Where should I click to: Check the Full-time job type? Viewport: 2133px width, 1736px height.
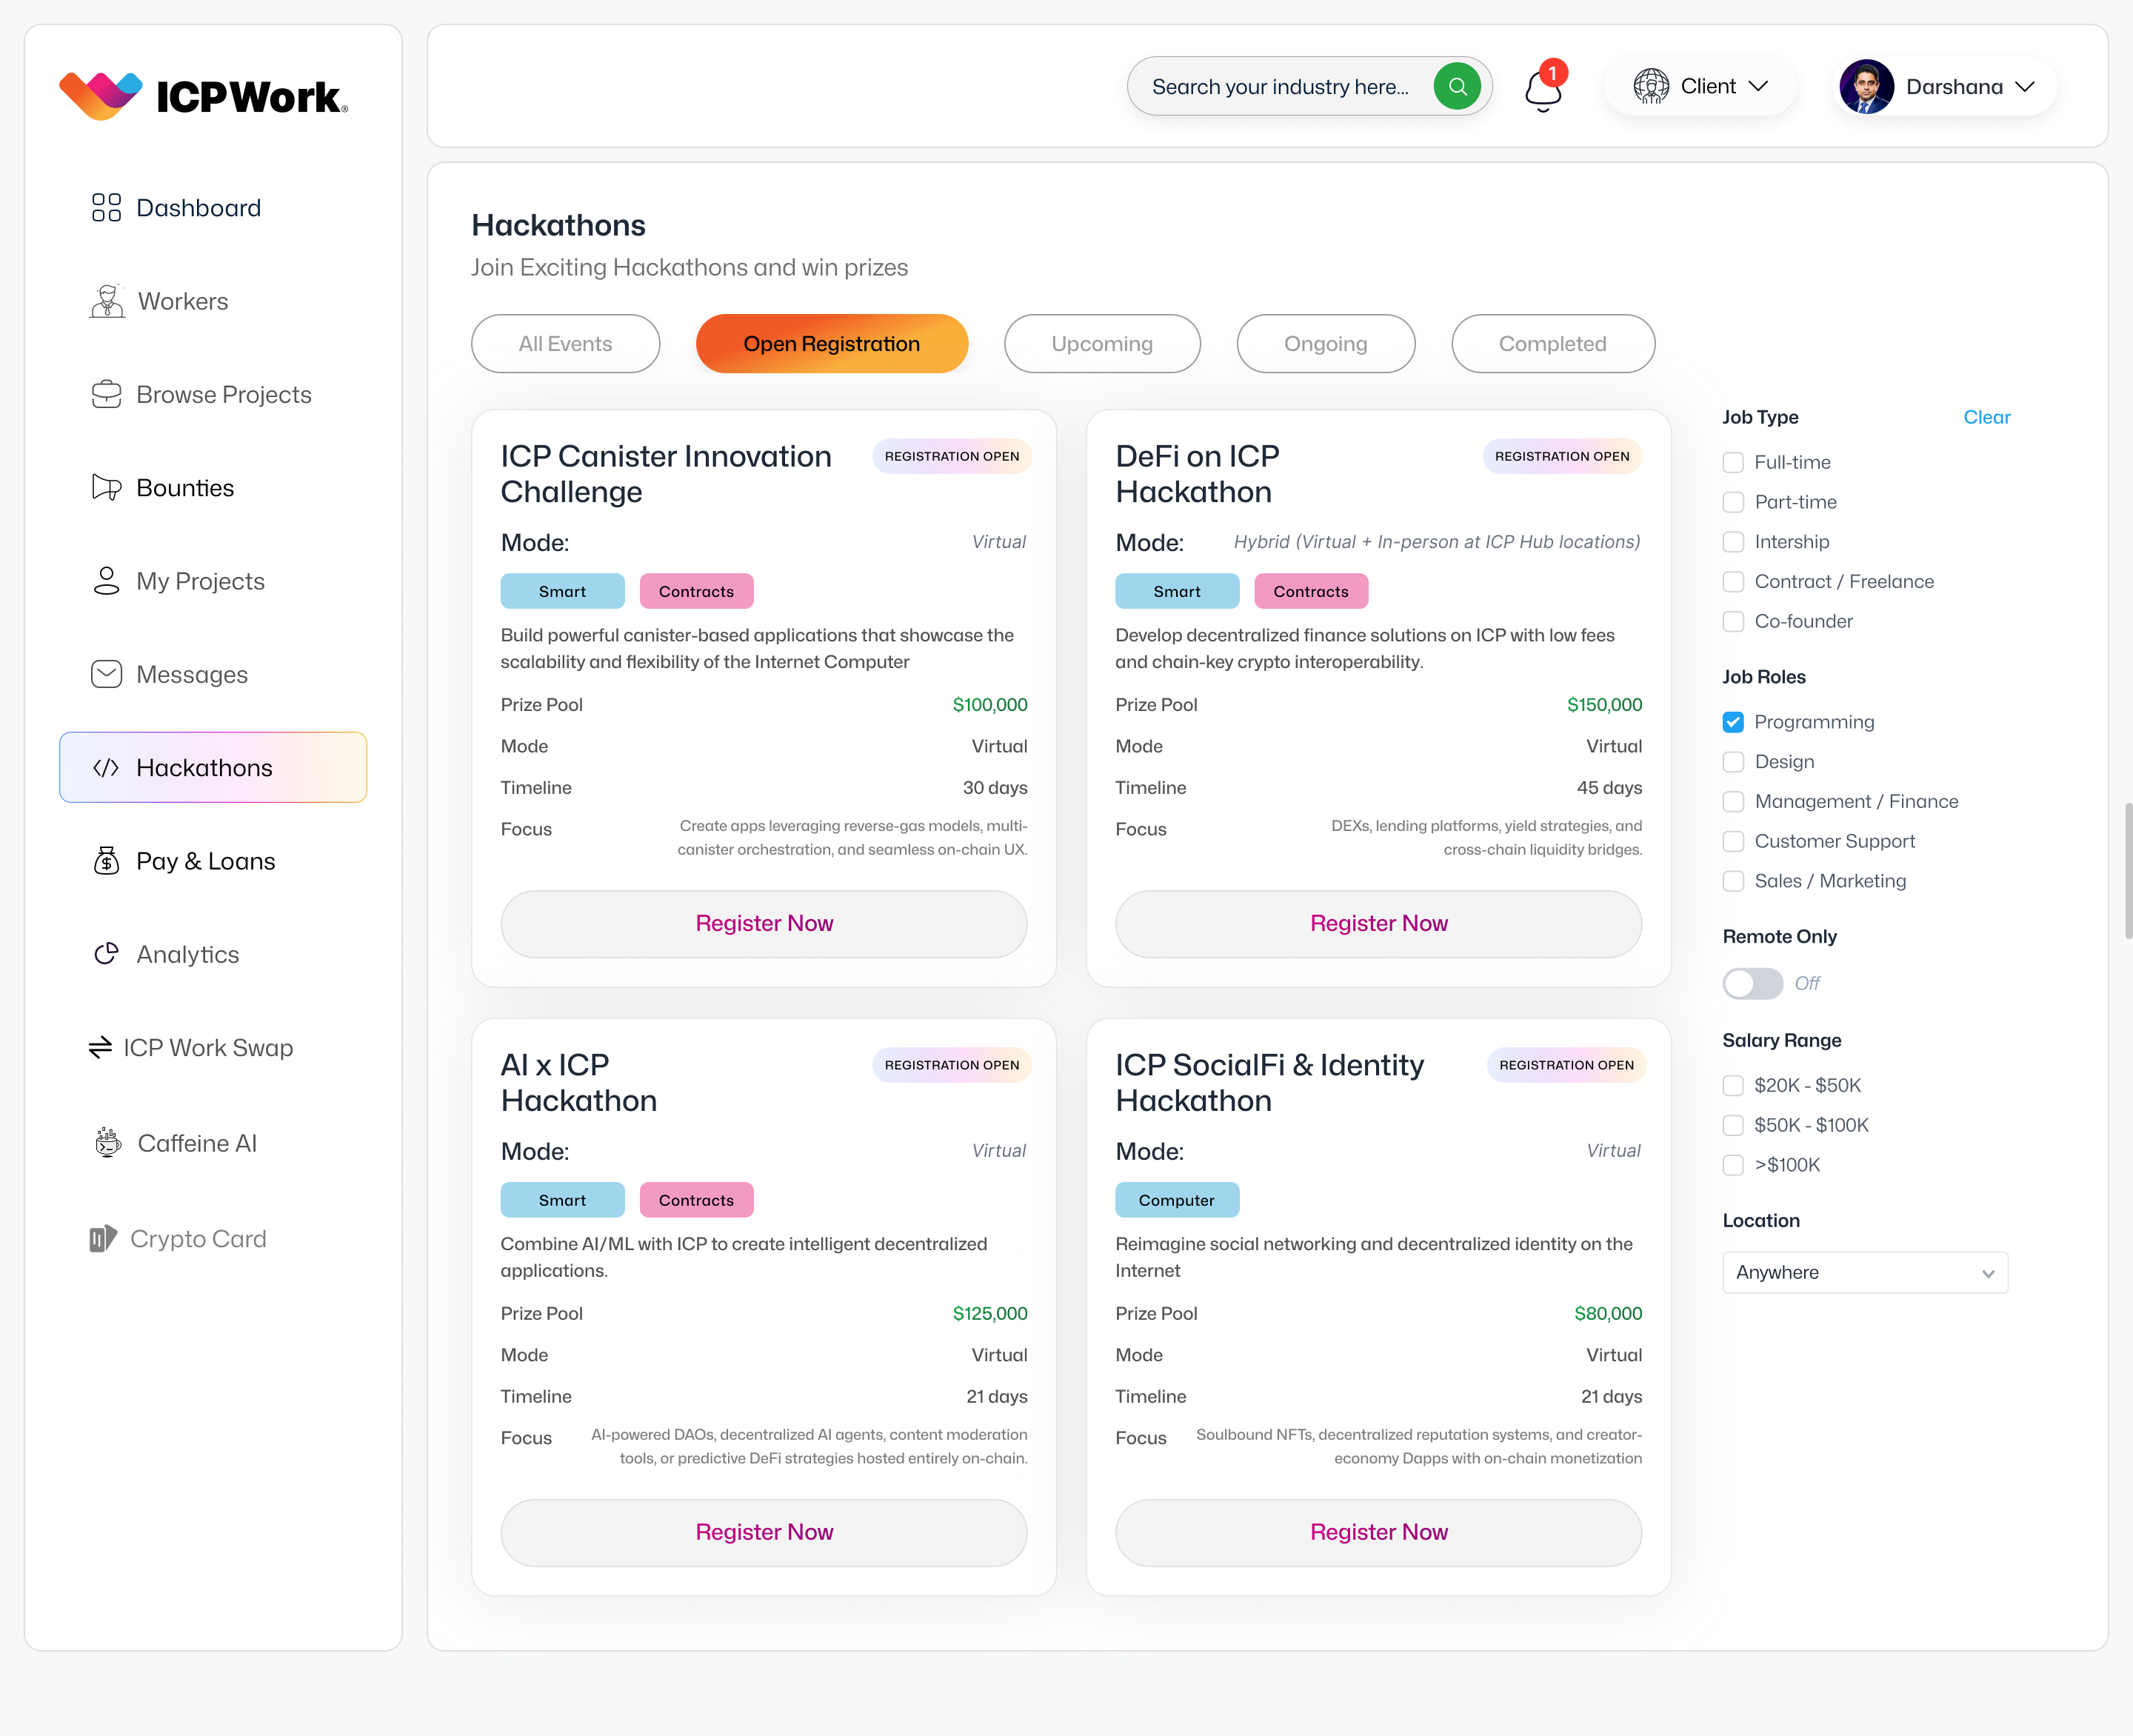[1733, 462]
